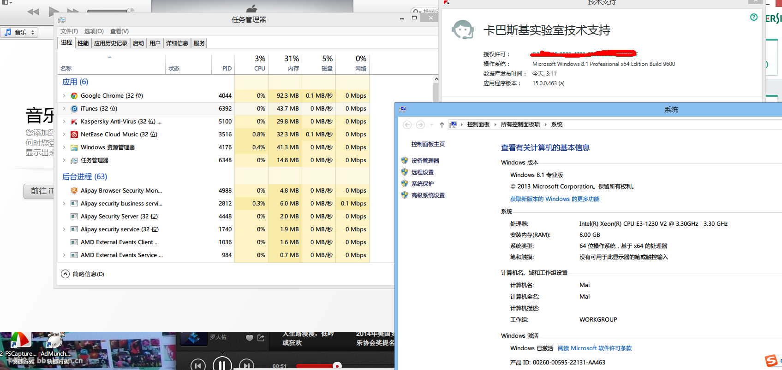Image resolution: width=782 pixels, height=370 pixels.
Task: Open Kaspersky help question mark icon
Action: click(754, 17)
